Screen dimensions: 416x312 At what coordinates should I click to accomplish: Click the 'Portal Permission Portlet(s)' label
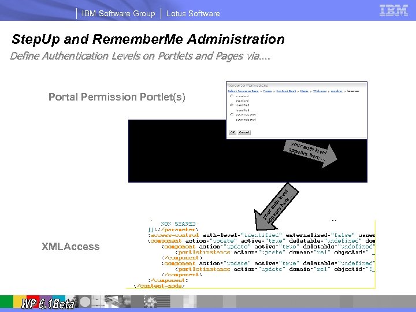coord(117,97)
